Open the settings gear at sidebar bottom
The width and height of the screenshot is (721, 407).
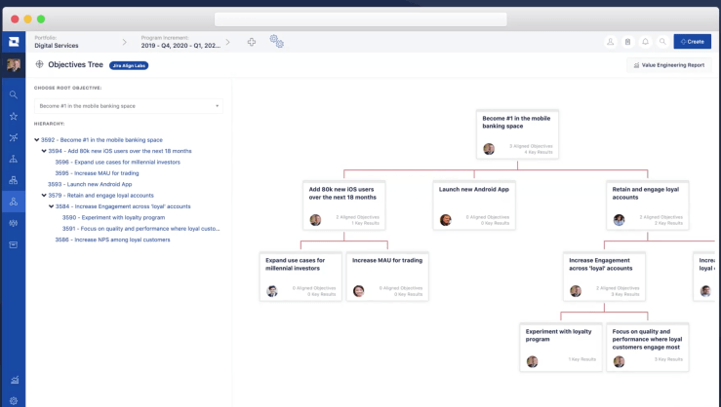click(13, 400)
